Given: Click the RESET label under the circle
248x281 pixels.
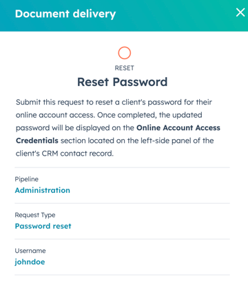Looking at the screenshot, I should (125, 68).
